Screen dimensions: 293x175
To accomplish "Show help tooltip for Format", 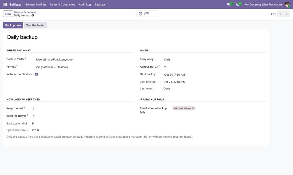I will (x=17, y=66).
